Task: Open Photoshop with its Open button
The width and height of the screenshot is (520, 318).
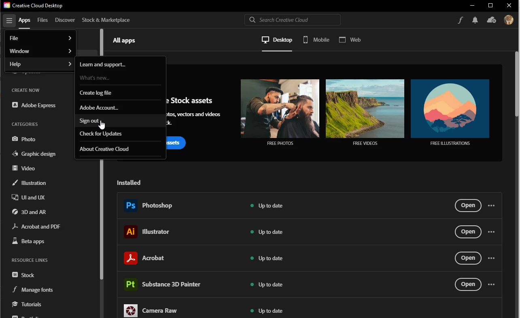Action: (x=468, y=206)
